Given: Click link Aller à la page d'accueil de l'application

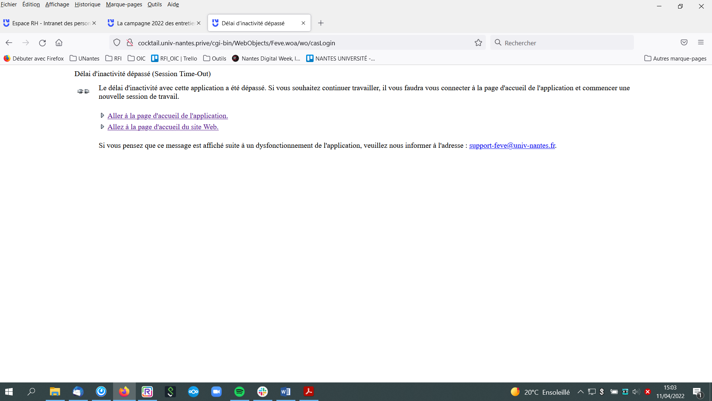Looking at the screenshot, I should tap(167, 116).
